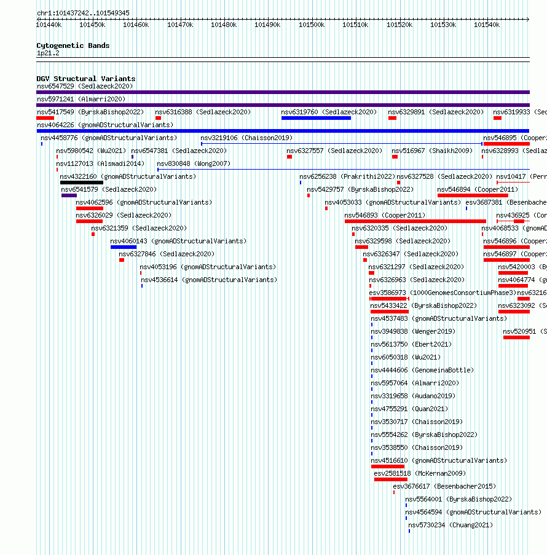Open nsv5554262 (ByrskaBishop2022) variant
The height and width of the screenshot is (555, 547).
424,435
